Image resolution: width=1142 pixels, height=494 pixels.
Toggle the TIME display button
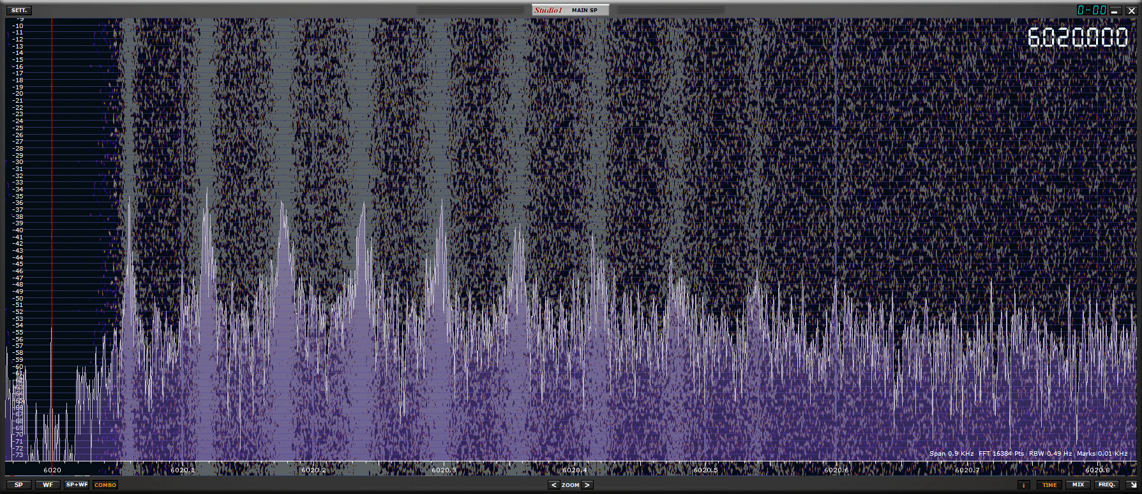click(1049, 485)
